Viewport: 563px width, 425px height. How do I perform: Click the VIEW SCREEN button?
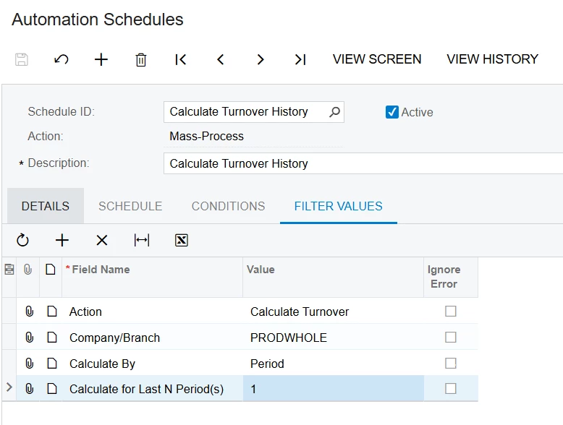(x=377, y=59)
